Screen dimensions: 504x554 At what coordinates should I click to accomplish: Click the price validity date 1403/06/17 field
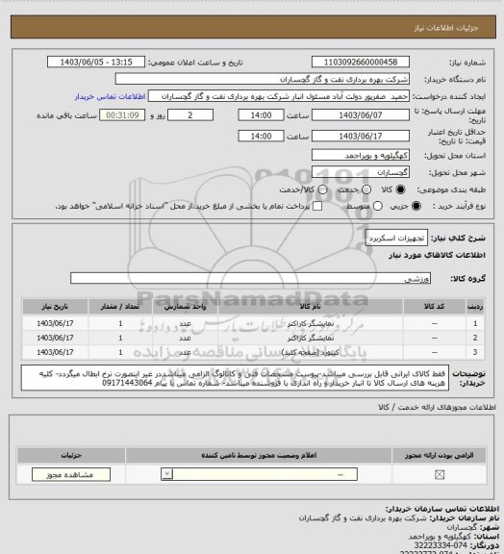click(x=361, y=136)
